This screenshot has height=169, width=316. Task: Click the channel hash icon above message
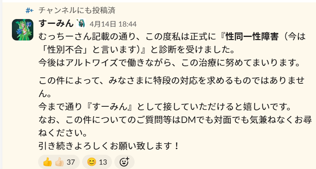click(x=29, y=10)
